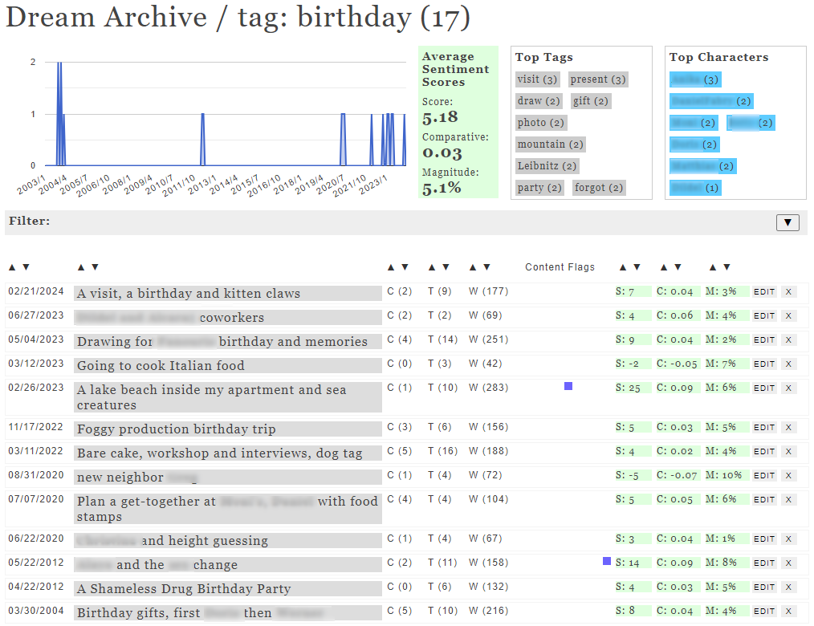Screen dimensions: 814x626
Task: Delete the 02/21/2024 dream with X
Action: [788, 292]
